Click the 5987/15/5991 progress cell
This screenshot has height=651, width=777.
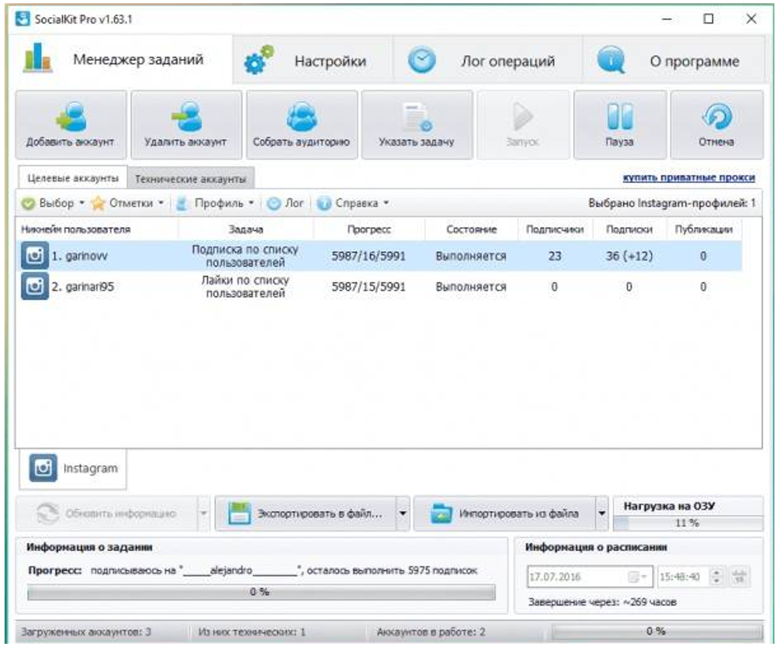coord(369,287)
